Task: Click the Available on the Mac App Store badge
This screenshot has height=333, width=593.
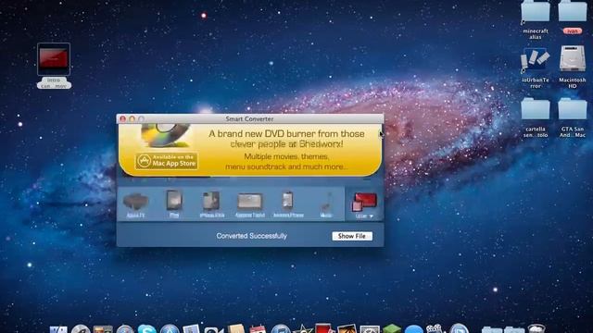Action: (x=167, y=161)
